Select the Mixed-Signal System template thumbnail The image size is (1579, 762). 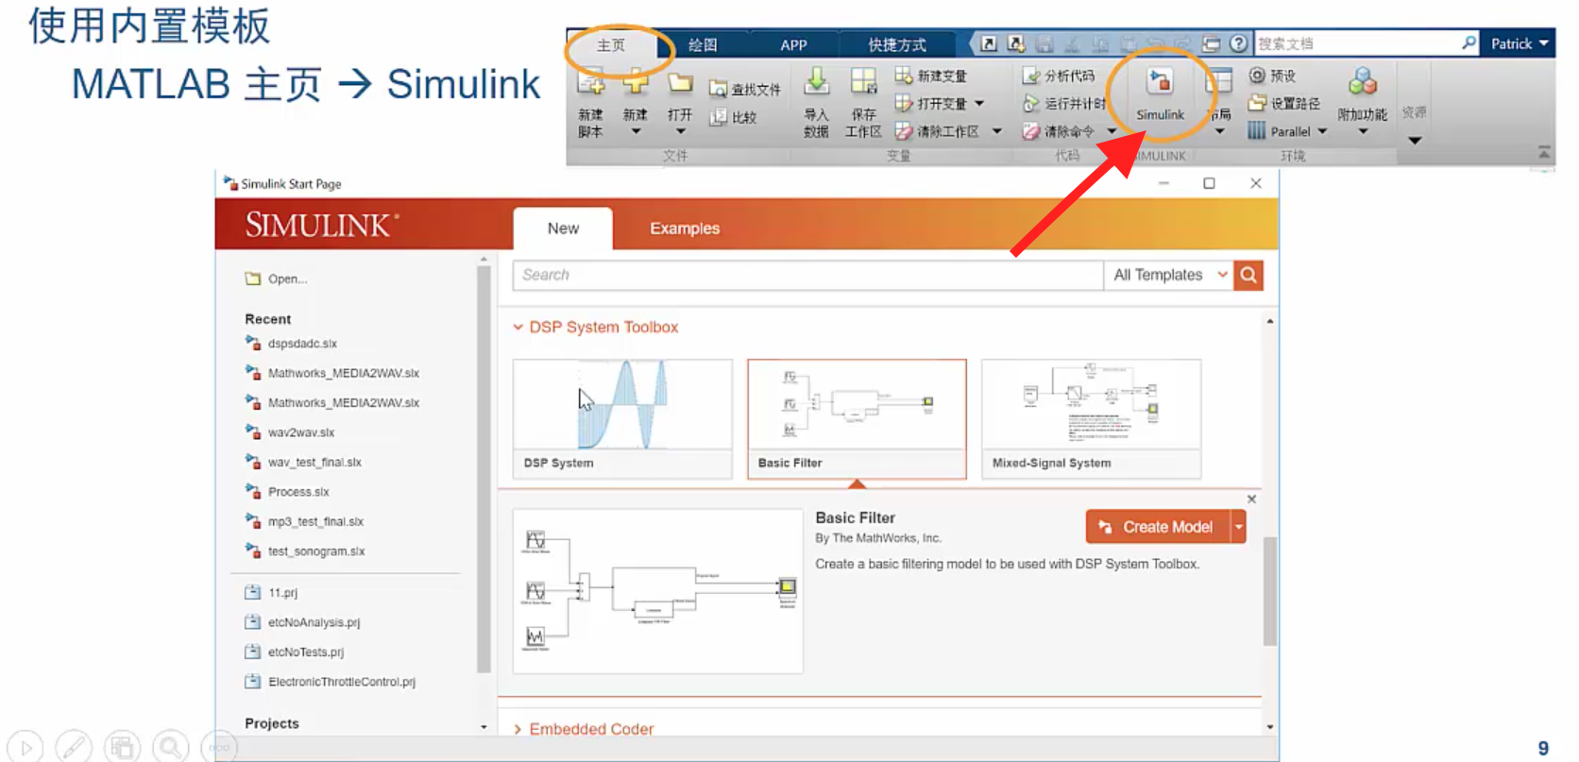pyautogui.click(x=1091, y=418)
